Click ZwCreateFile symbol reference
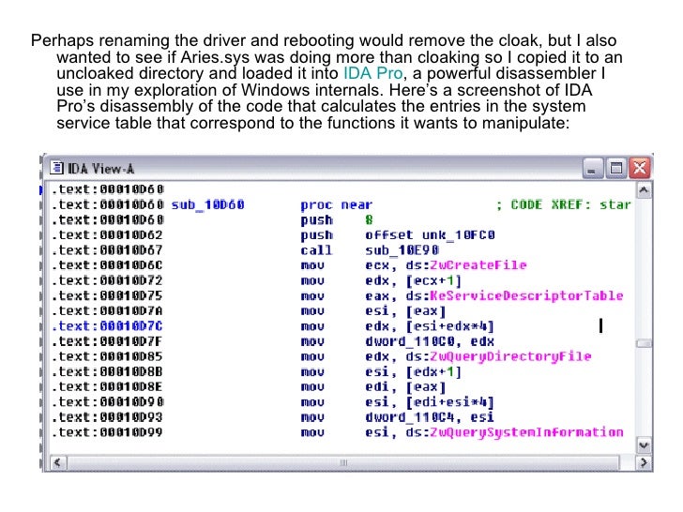Screen dimensions: 683x512 (478, 265)
